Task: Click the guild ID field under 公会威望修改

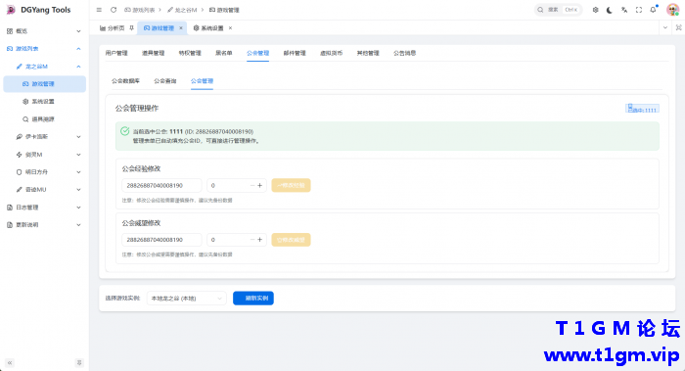Action: point(161,240)
